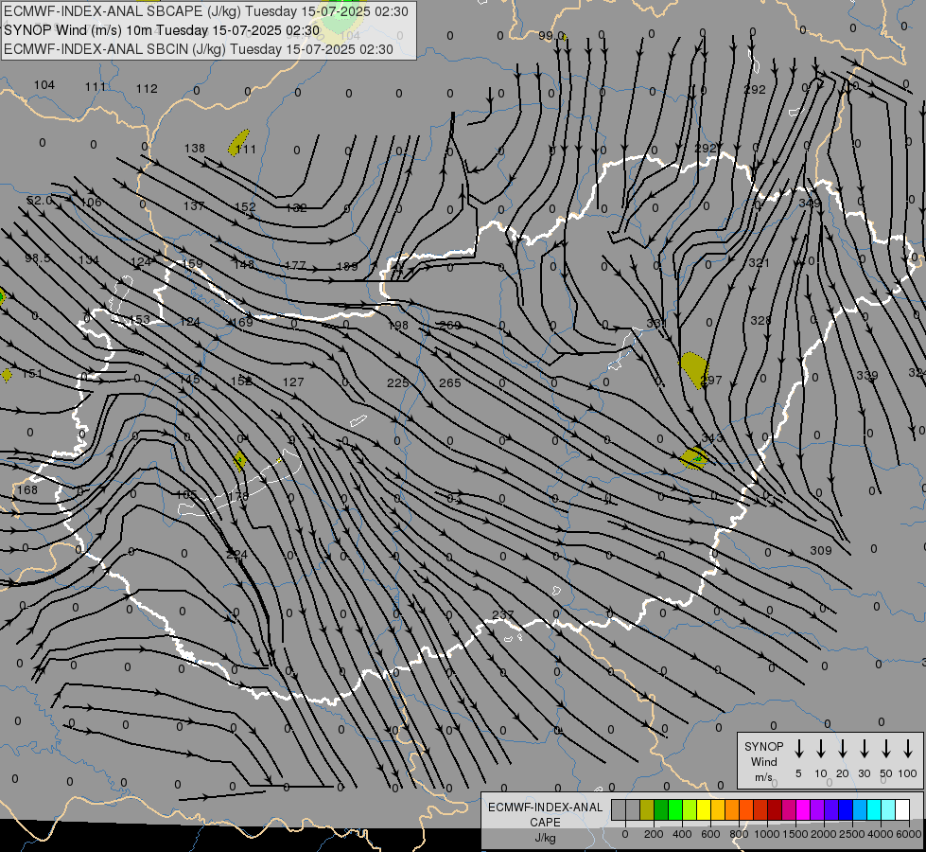
Task: Click the map value 198
Action: 398,325
